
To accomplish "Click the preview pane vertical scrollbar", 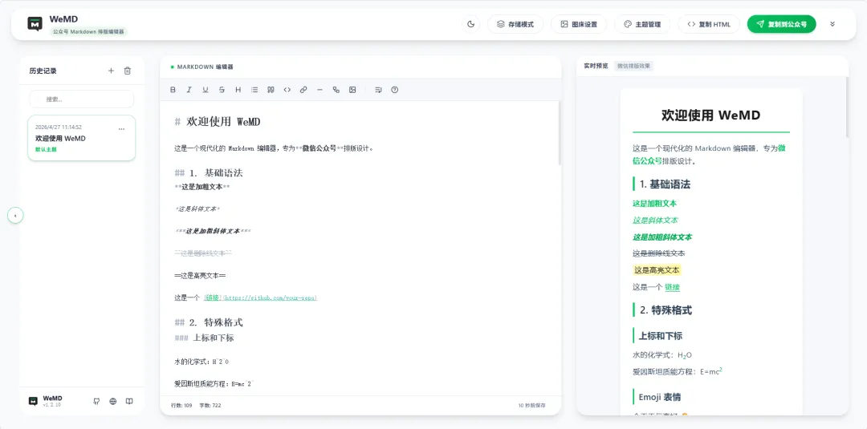I will (x=847, y=107).
